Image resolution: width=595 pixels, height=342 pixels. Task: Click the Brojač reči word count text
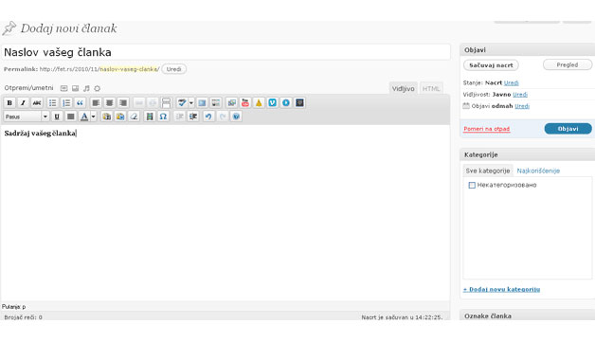click(x=23, y=317)
